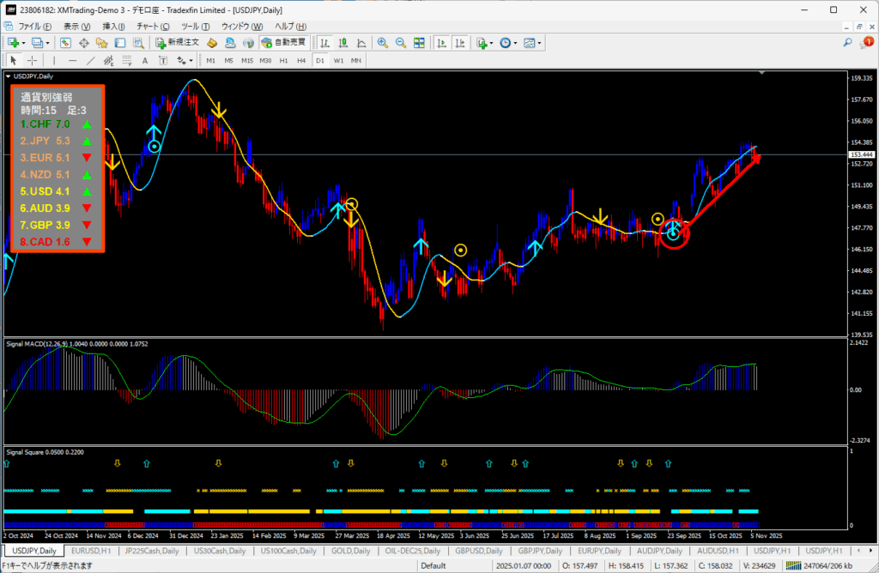Select the W1 timeframe button
Viewport: 879px width, 573px height.
[338, 60]
